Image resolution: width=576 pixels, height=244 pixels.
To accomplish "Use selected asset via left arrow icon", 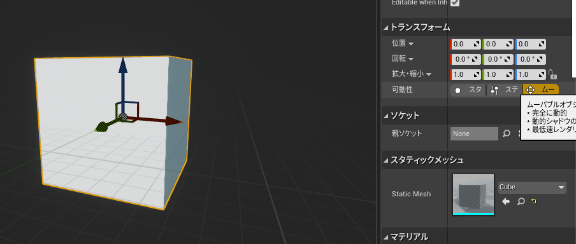I will [x=506, y=201].
